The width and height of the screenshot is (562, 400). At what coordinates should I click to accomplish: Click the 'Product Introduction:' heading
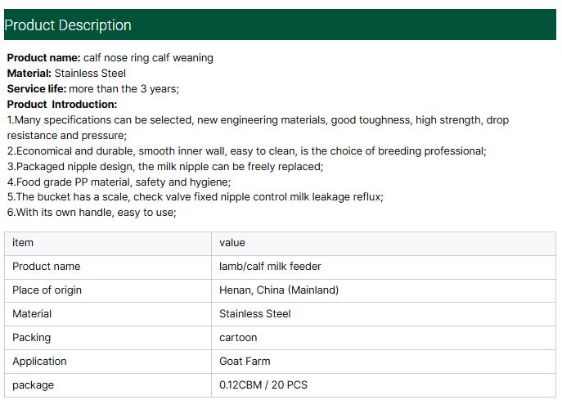pos(62,105)
